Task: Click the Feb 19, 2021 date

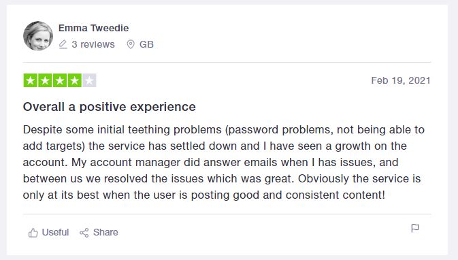Action: [401, 80]
